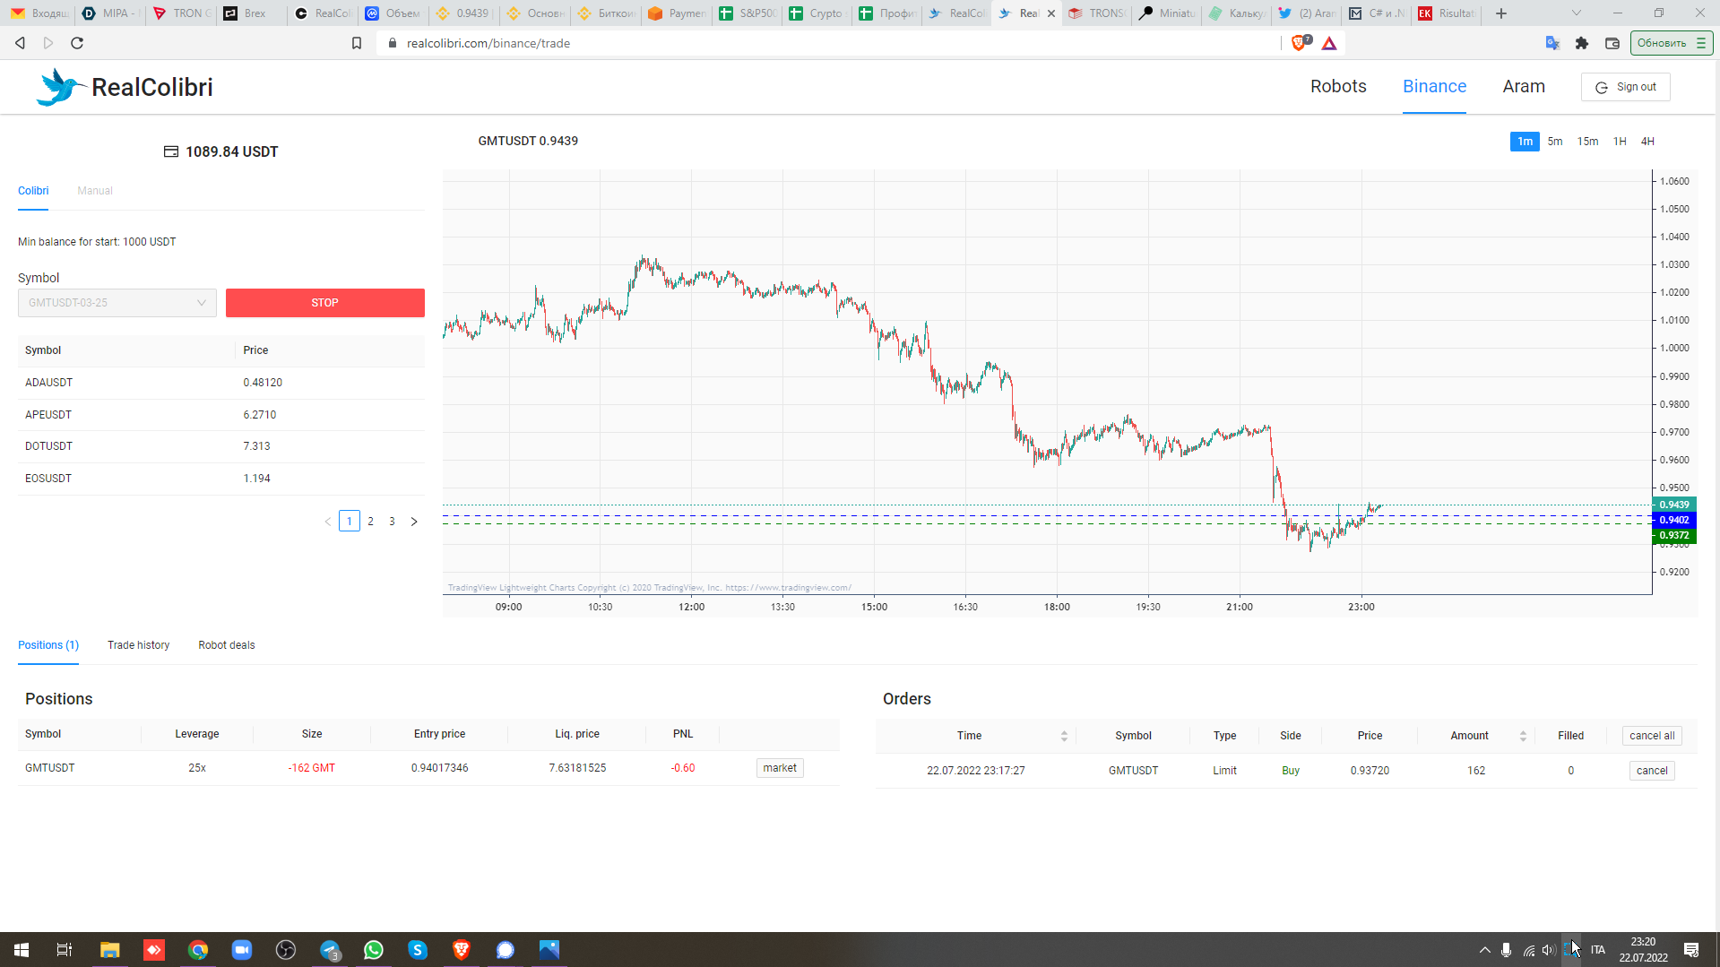Stop the Colibri robot with STOP
The height and width of the screenshot is (967, 1720).
325,303
